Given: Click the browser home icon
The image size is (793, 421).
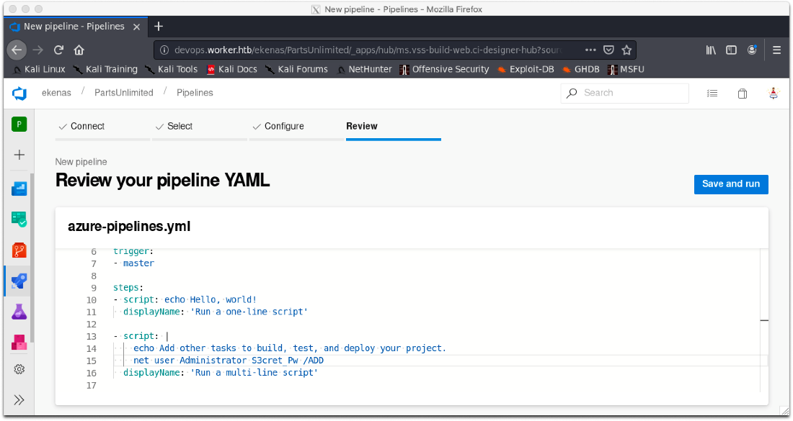Looking at the screenshot, I should (x=79, y=50).
